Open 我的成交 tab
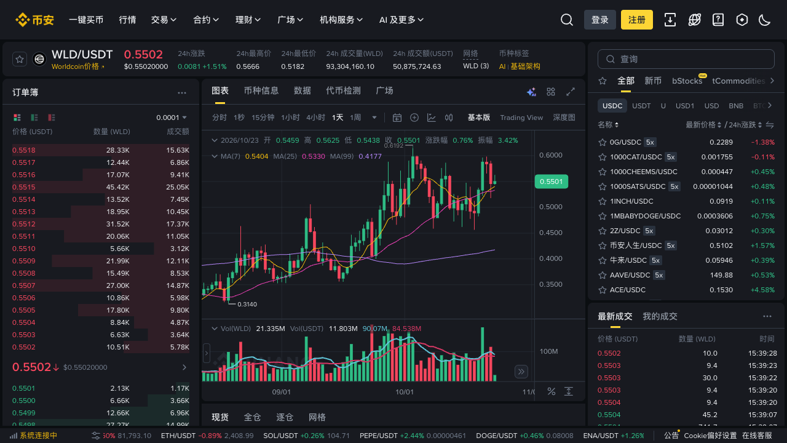Viewport: 787px width, 443px height. pos(660,316)
